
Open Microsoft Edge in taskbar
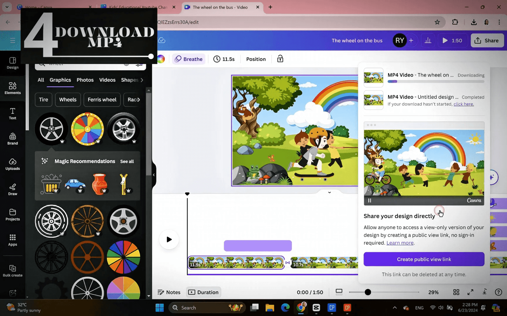tap(285, 307)
